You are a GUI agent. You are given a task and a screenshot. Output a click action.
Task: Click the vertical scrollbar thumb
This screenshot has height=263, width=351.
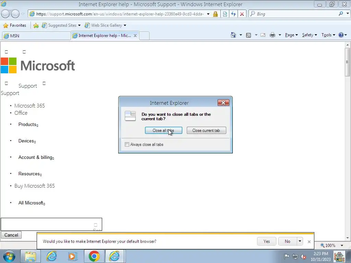[x=348, y=62]
